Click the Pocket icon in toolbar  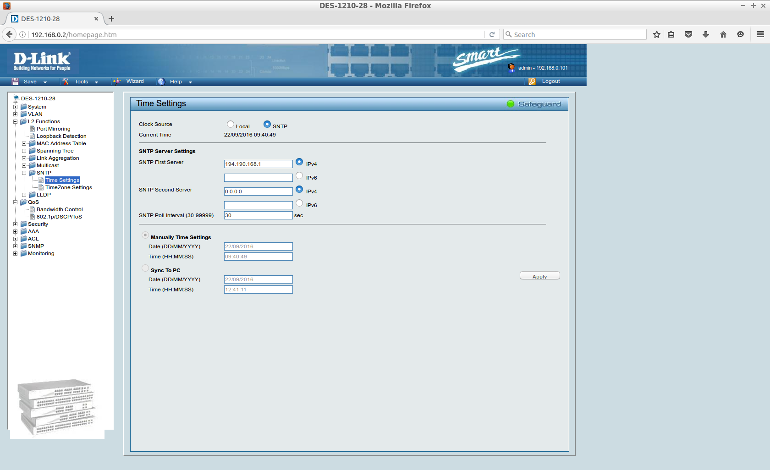point(688,35)
